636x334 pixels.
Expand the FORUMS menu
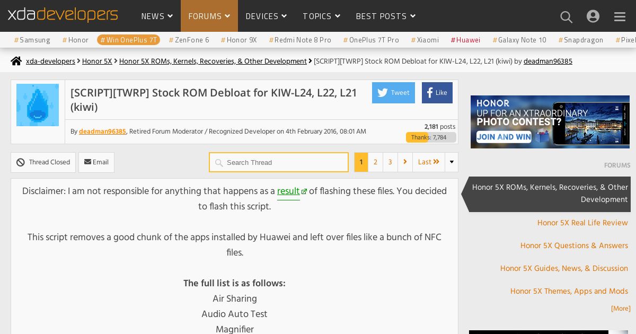coord(209,16)
